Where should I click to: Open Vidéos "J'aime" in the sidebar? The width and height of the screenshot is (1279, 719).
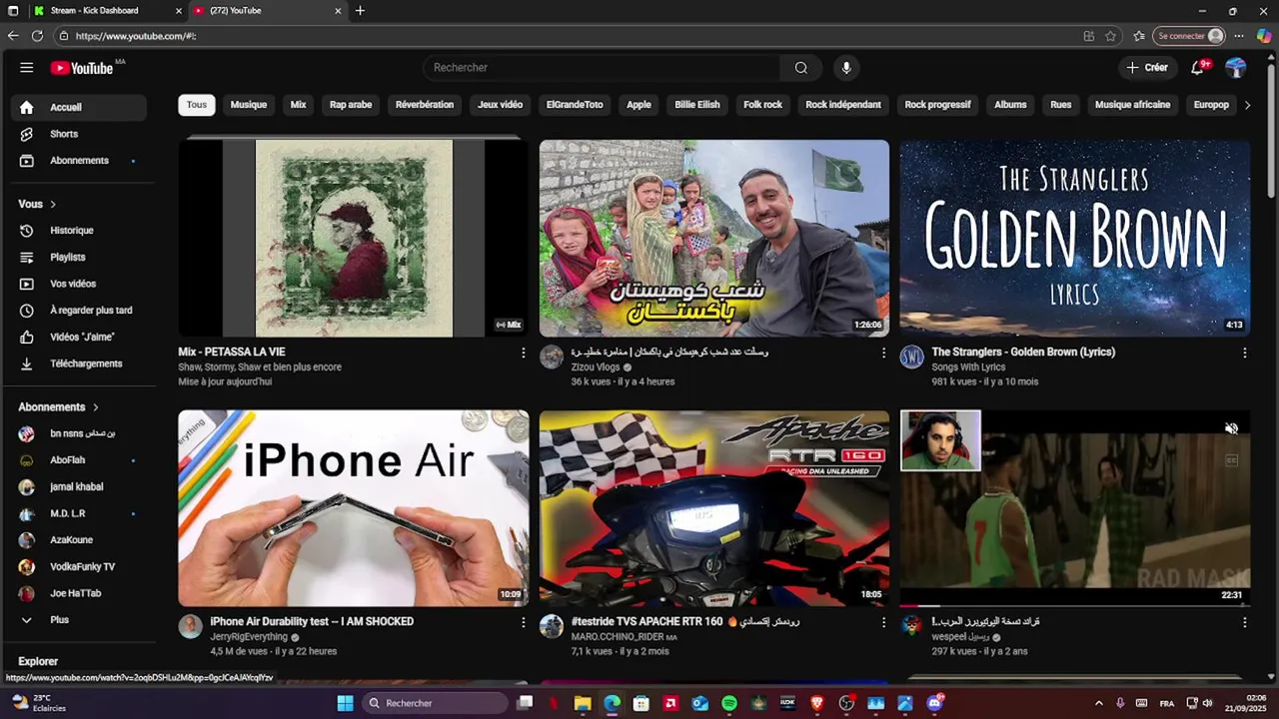[x=80, y=338]
